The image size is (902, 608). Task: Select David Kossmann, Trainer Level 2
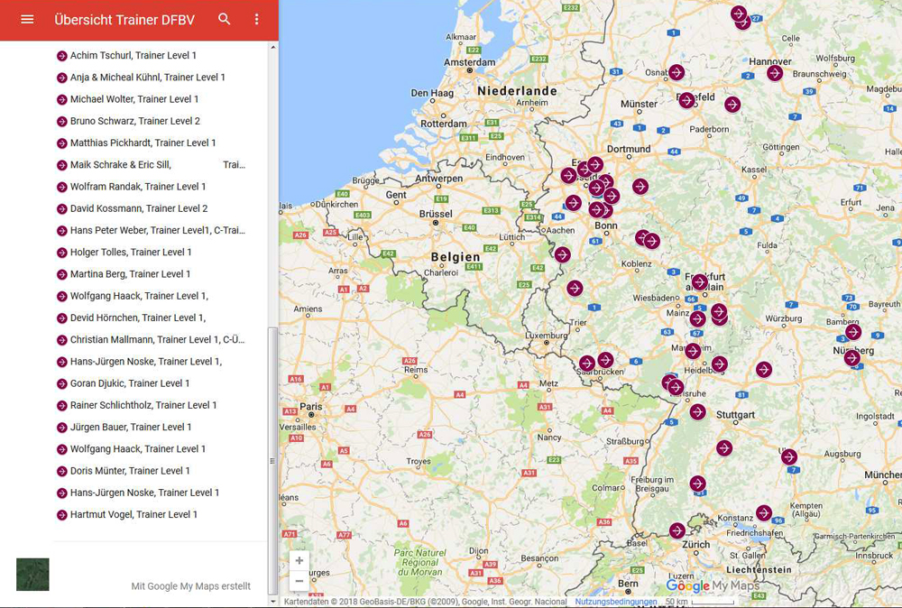click(x=139, y=208)
